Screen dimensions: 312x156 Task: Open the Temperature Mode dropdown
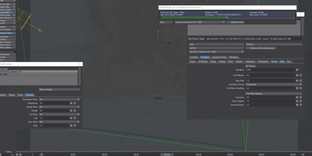coord(59,99)
